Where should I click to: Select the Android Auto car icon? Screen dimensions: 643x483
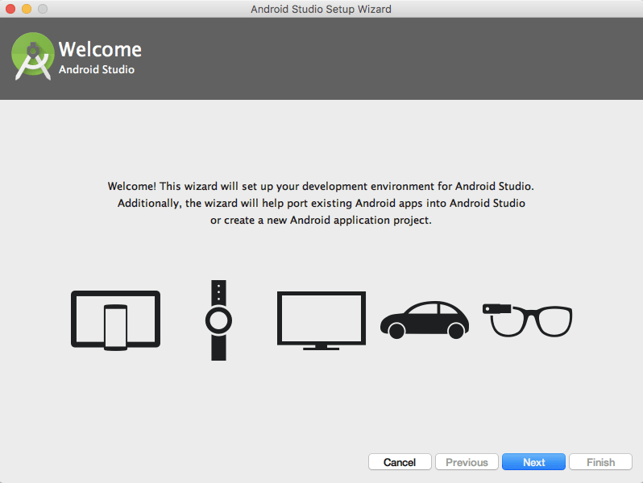(425, 320)
